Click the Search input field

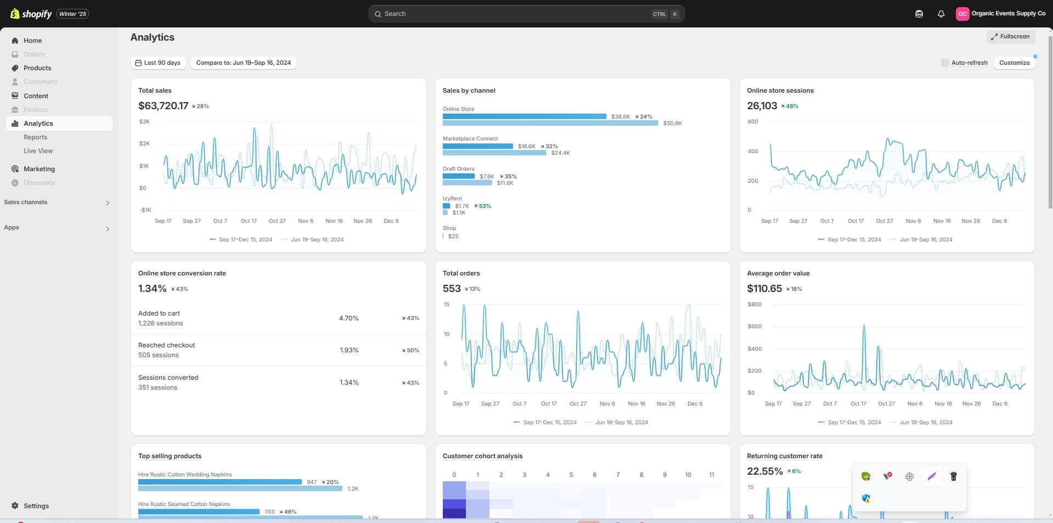click(516, 14)
